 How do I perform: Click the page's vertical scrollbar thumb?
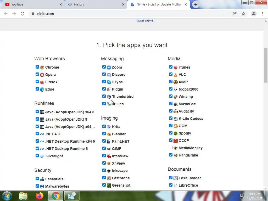[x=266, y=65]
